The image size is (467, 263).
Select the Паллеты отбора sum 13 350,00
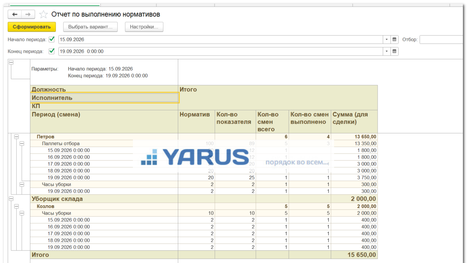coord(354,143)
